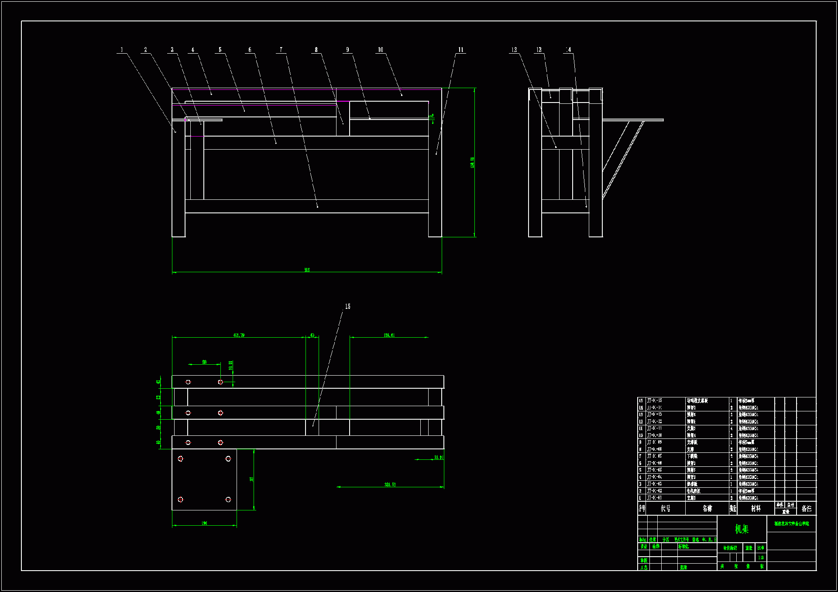
Task: Click the 机架 drawing title text
Action: coord(742,529)
